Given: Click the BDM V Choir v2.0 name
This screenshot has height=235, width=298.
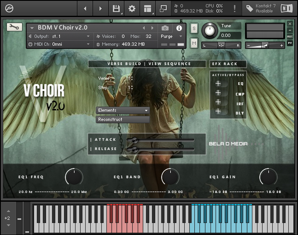Looking at the screenshot, I should click(63, 28).
